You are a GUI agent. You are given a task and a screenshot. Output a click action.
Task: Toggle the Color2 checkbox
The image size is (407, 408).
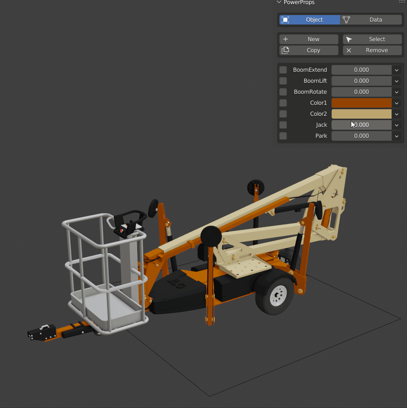tap(283, 114)
